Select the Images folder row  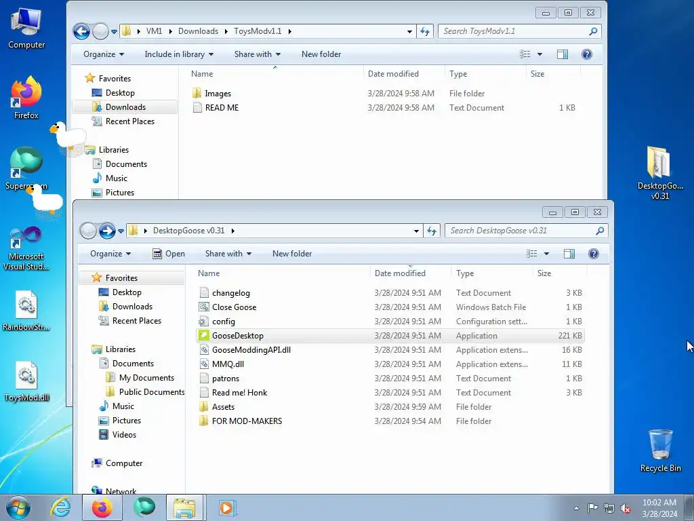tap(384, 94)
